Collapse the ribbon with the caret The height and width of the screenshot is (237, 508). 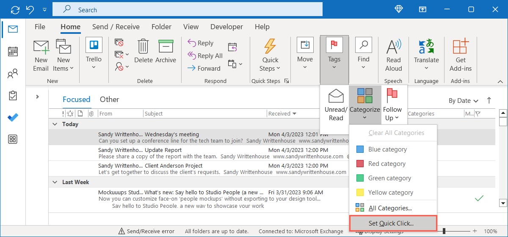pos(501,81)
